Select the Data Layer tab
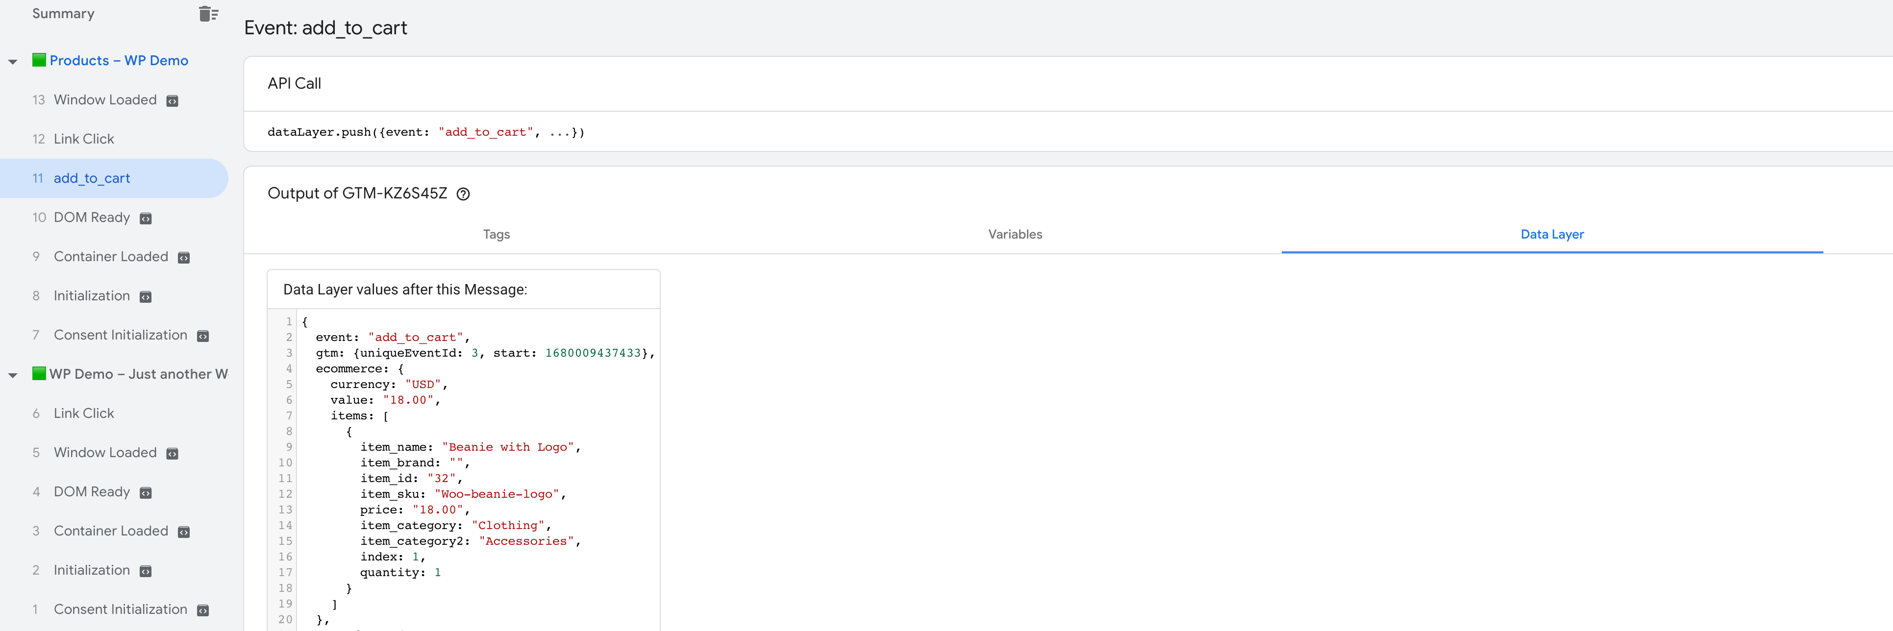Image resolution: width=1893 pixels, height=631 pixels. [x=1552, y=234]
